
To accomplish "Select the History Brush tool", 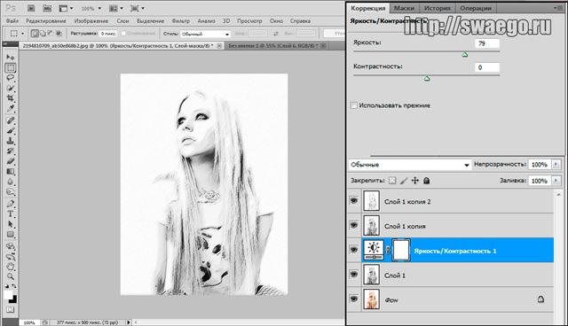I will [11, 151].
